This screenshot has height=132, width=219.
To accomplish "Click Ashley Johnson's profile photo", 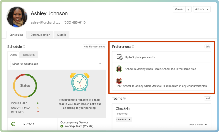I will pyautogui.click(x=17, y=17).
